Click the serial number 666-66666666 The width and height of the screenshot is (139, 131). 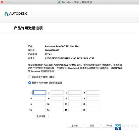pos(52,50)
